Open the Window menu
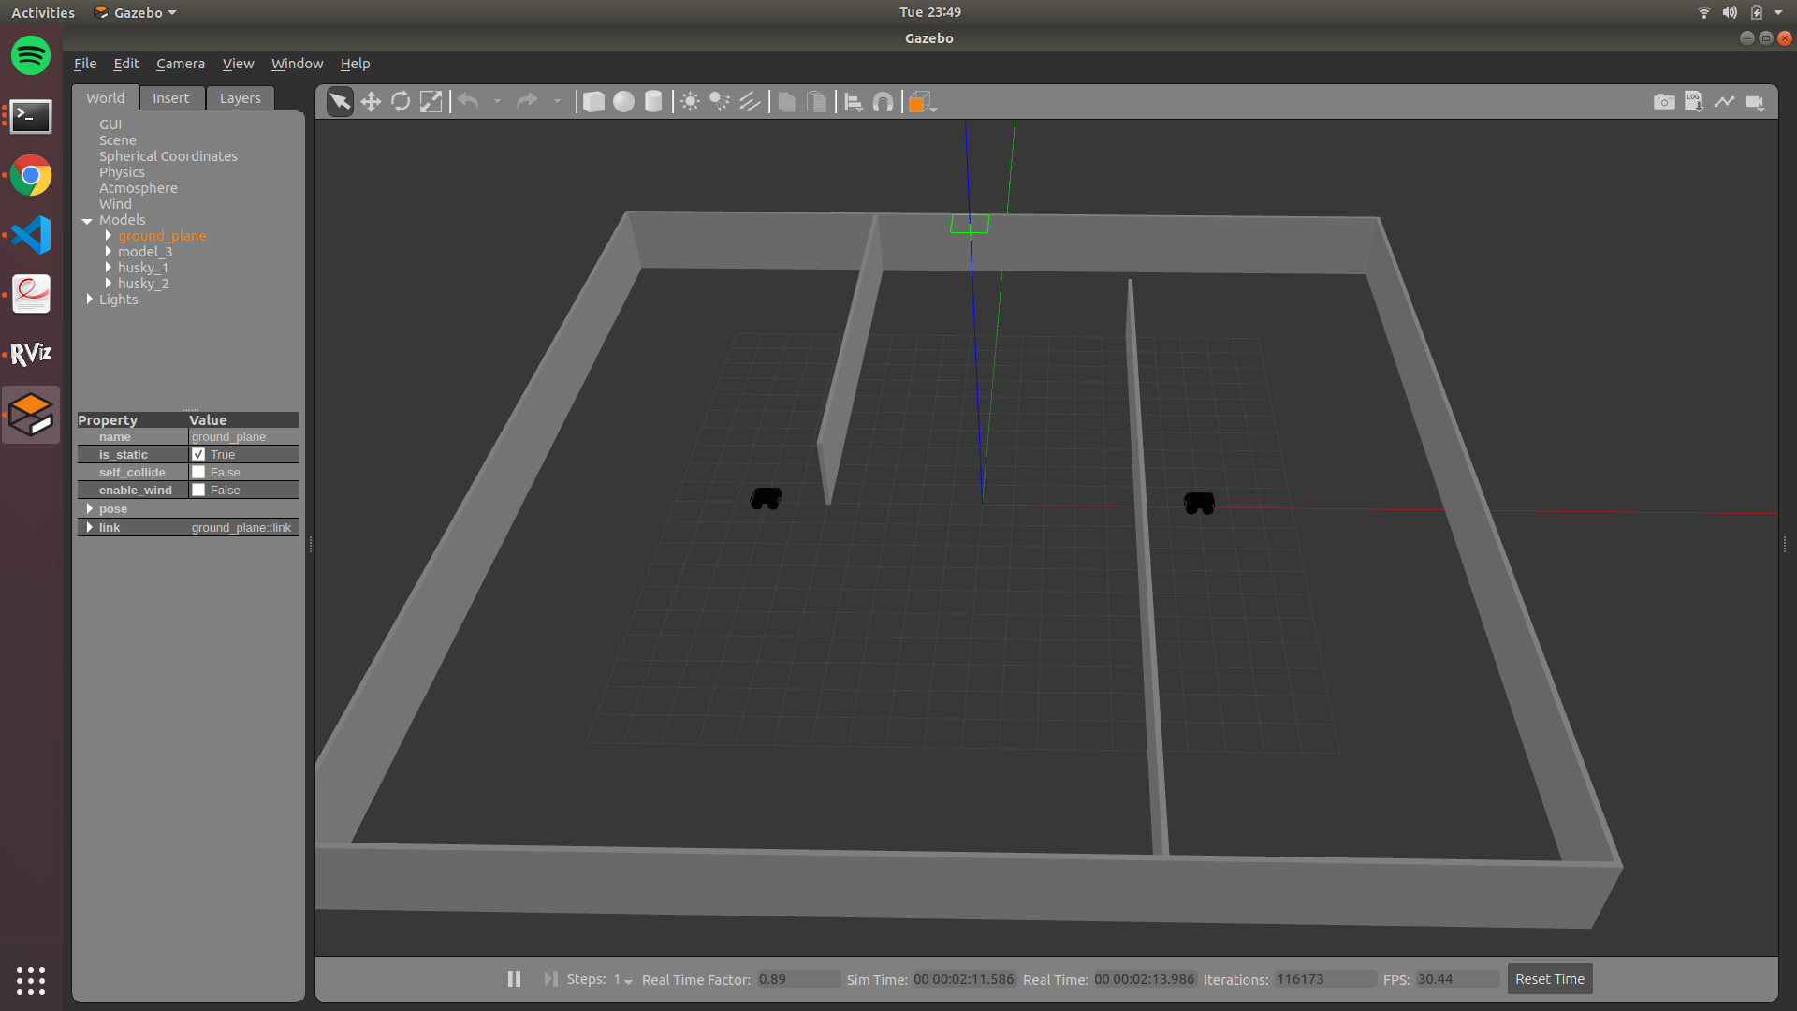This screenshot has width=1797, height=1011. [x=297, y=64]
